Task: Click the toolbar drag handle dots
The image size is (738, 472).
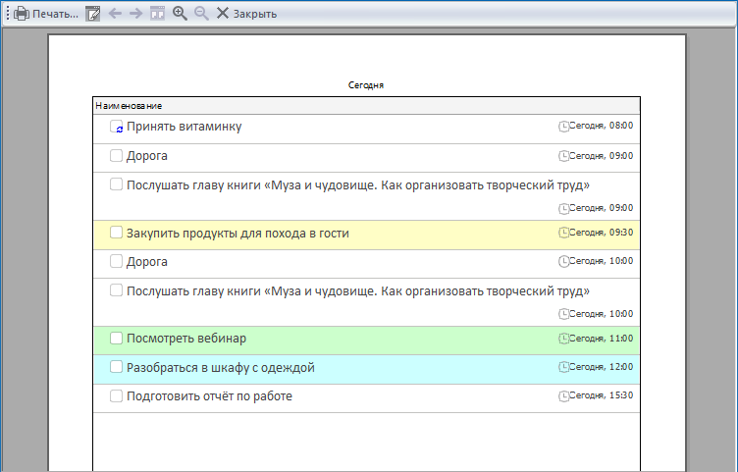Action: [x=7, y=13]
